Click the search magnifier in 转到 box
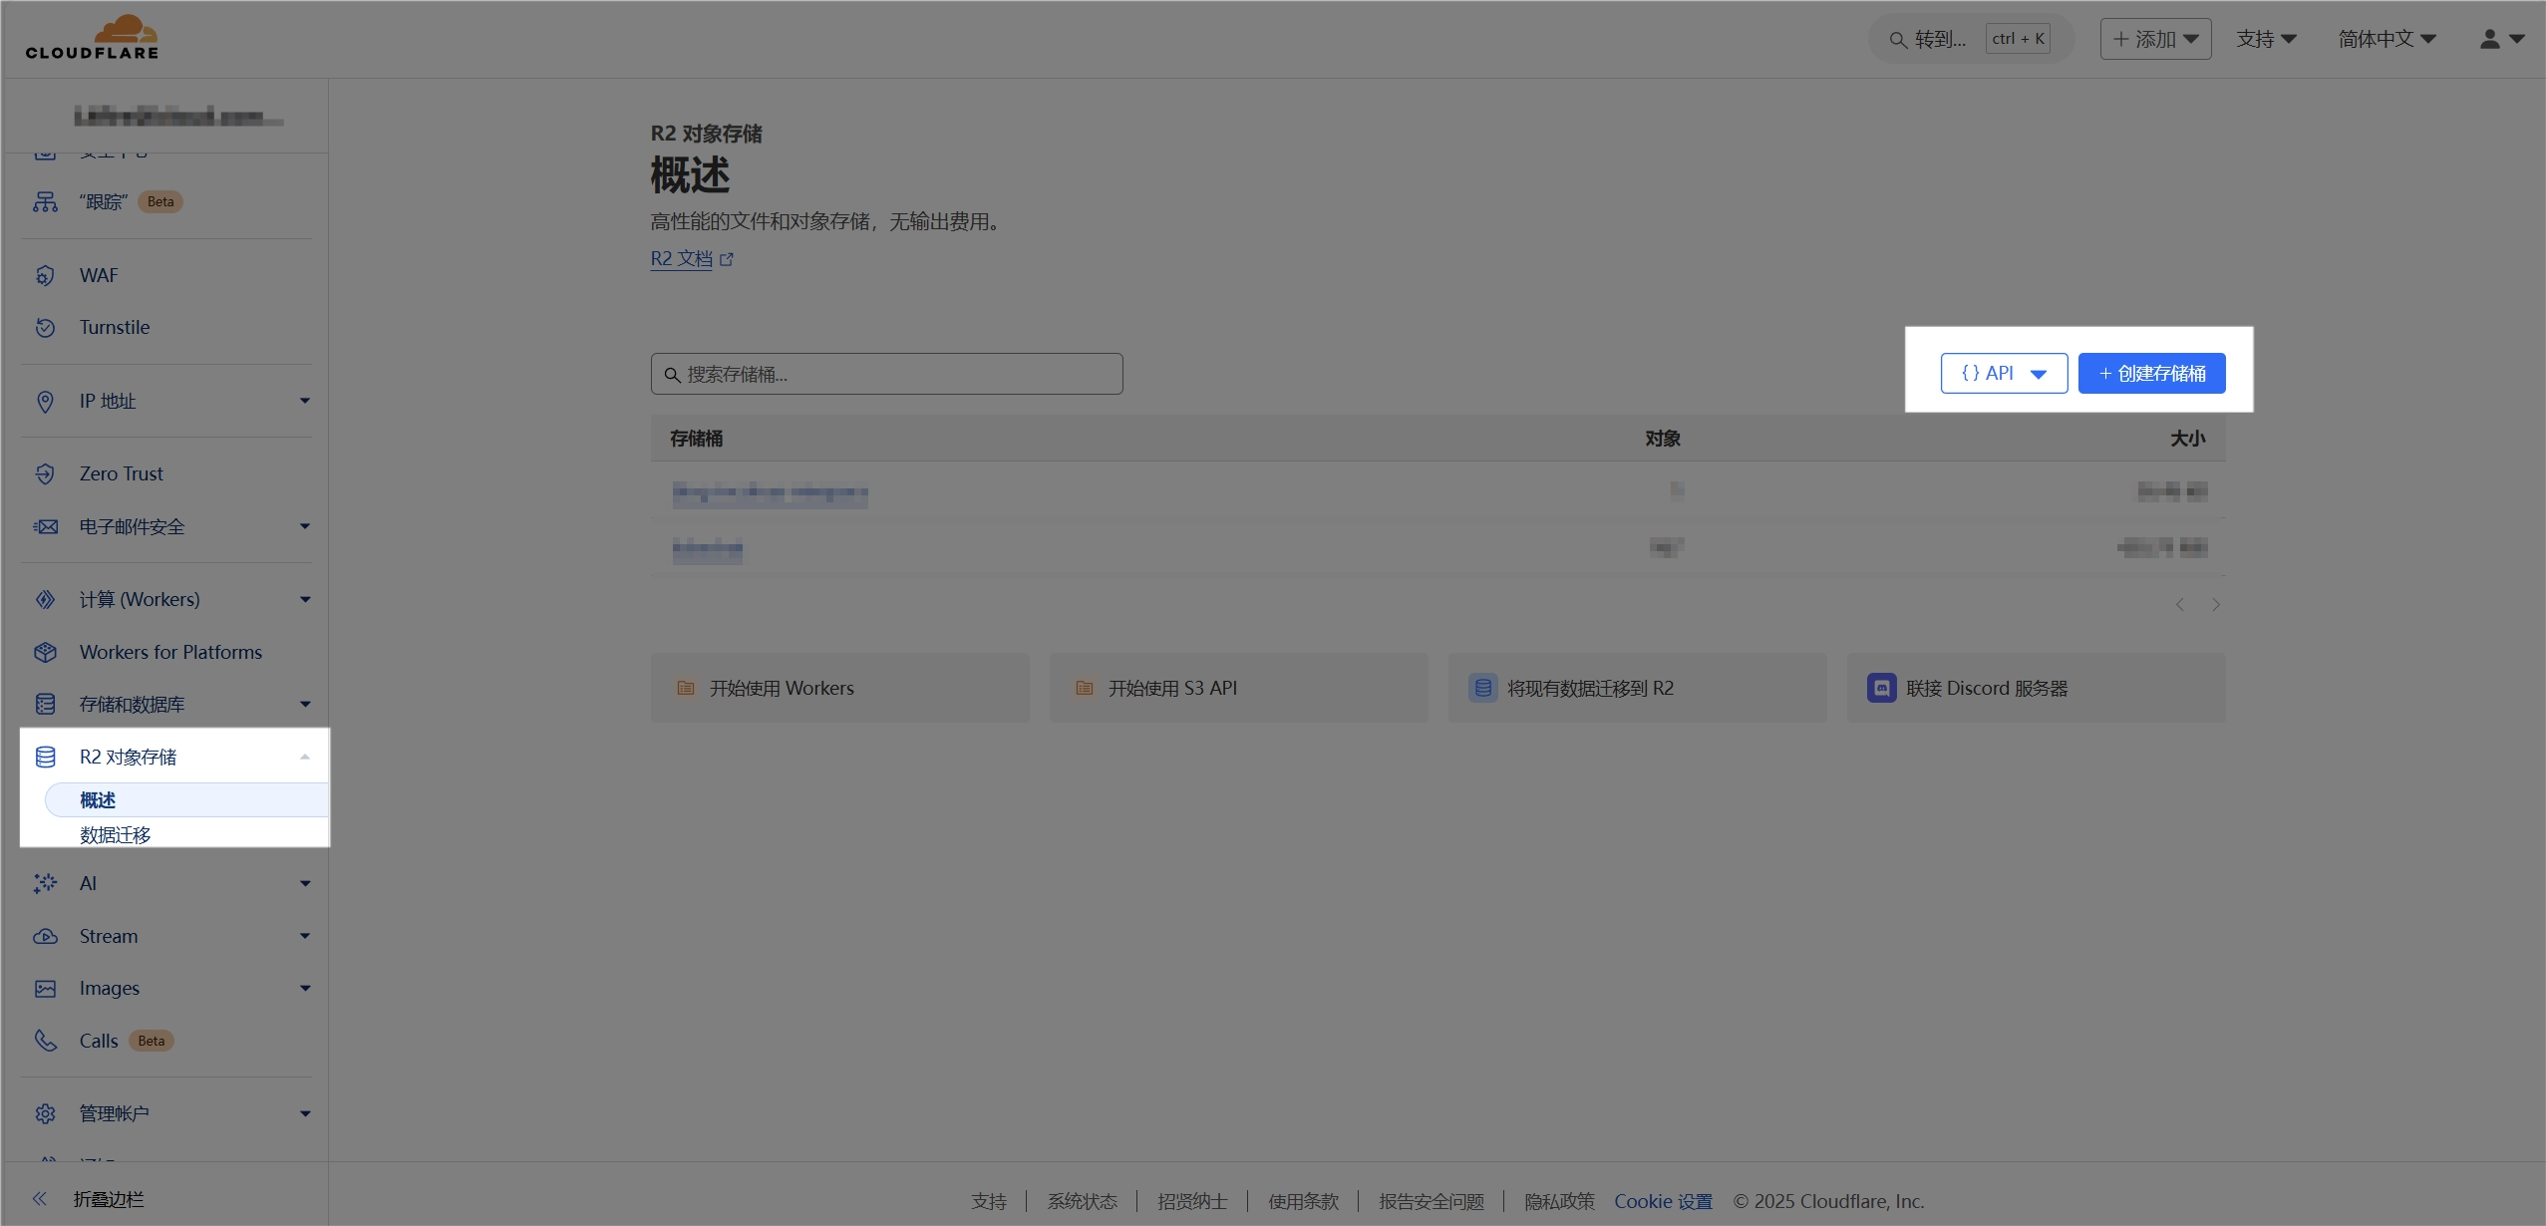 tap(1898, 40)
